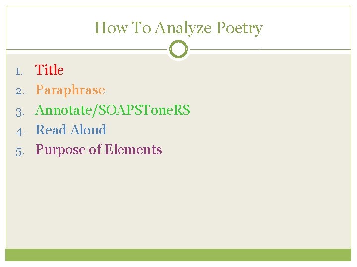Click the purple 'Purpose of Elements' item
The width and height of the screenshot is (357, 267).
tap(99, 150)
